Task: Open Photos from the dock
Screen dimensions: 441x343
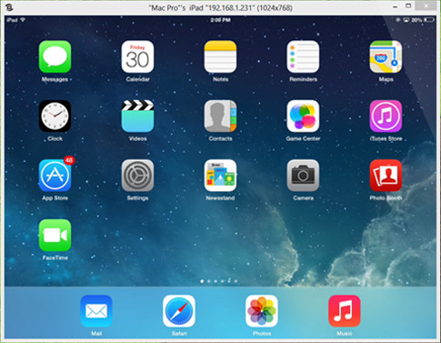Action: pos(262,311)
